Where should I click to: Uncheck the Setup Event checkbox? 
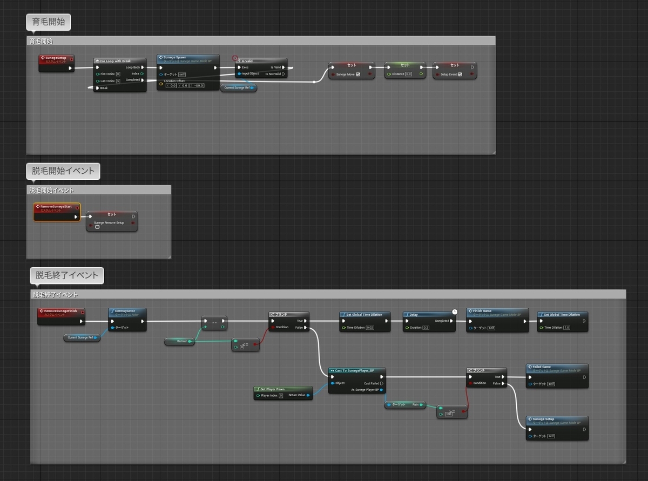tap(460, 74)
